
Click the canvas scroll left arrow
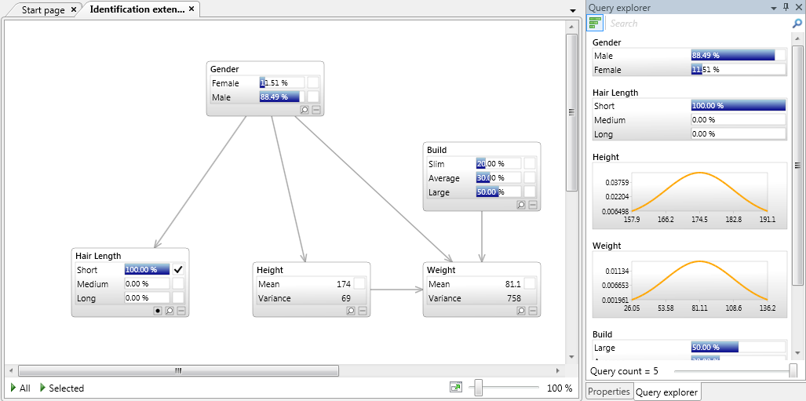[x=10, y=370]
